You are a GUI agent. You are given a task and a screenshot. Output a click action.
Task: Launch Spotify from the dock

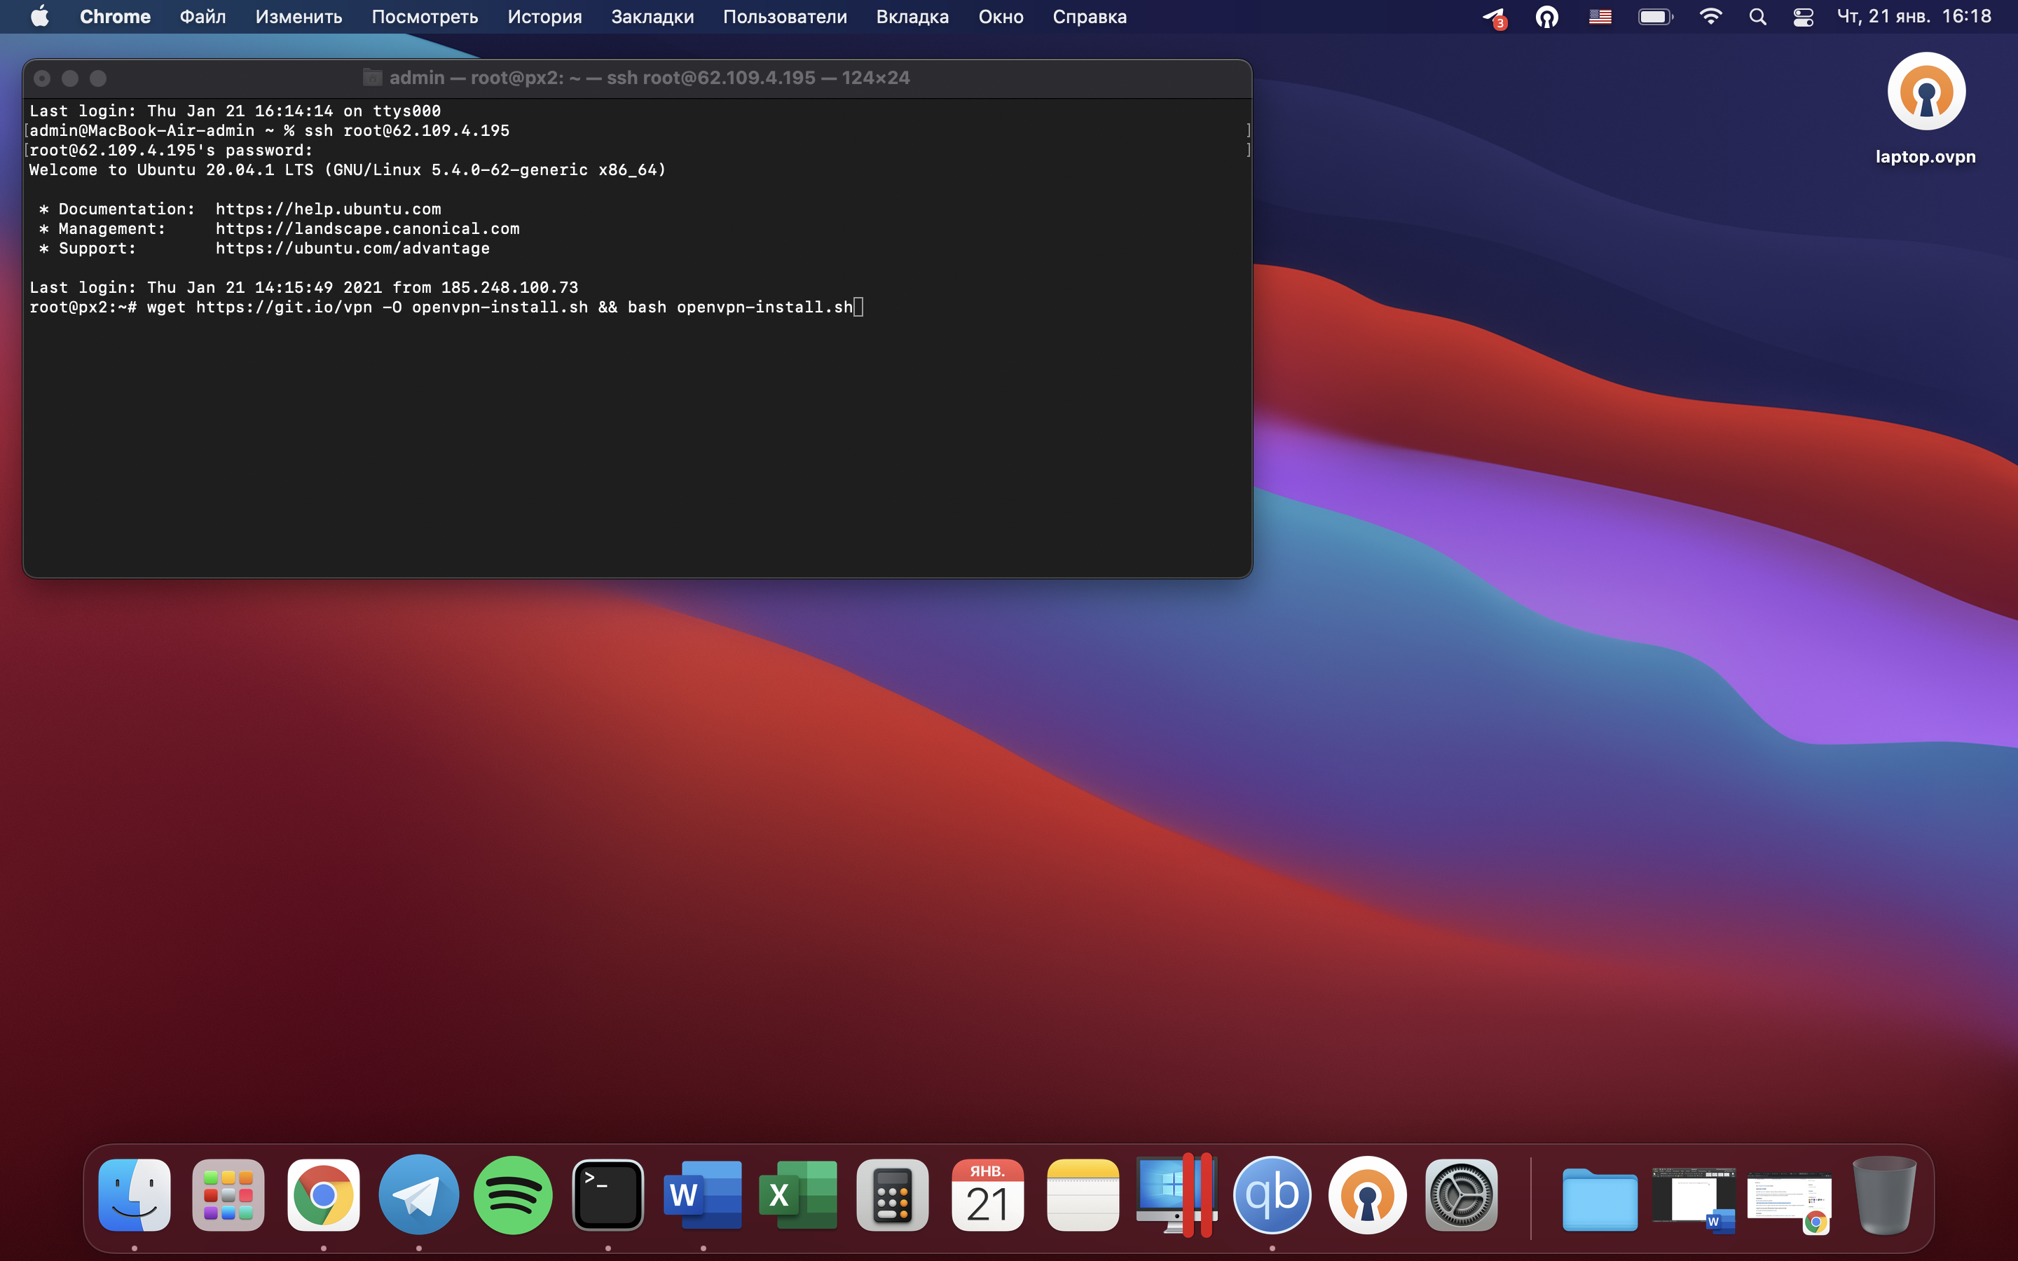click(x=513, y=1195)
